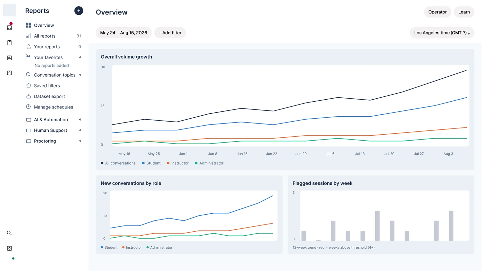
Task: Expand the Your favorites section arrow
Action: click(x=80, y=57)
